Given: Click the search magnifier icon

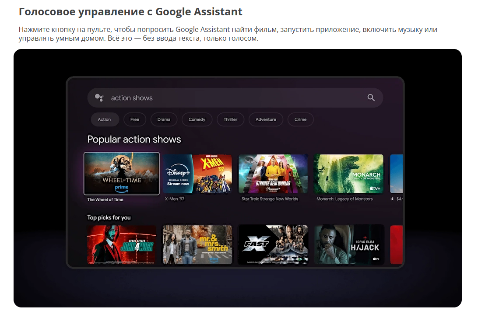Looking at the screenshot, I should [371, 98].
